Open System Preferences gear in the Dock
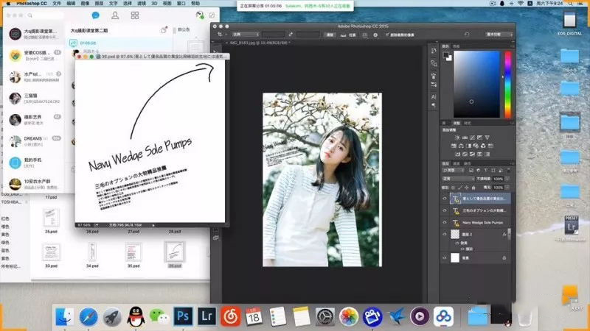This screenshot has width=590, height=331. click(x=324, y=317)
